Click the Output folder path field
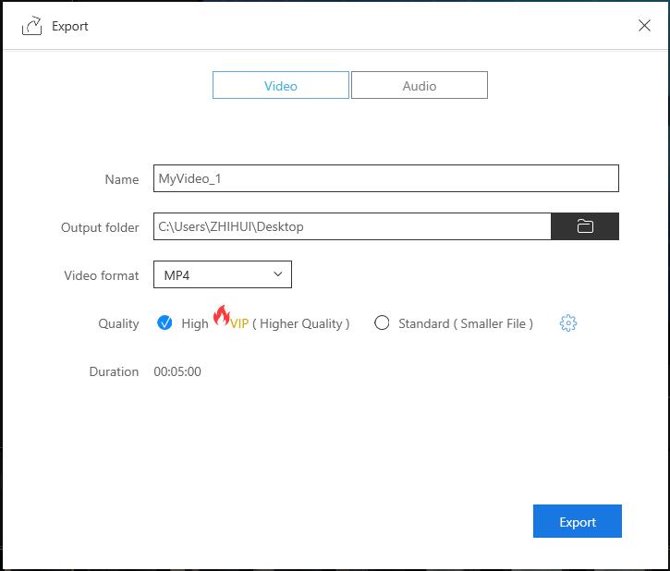 pyautogui.click(x=352, y=226)
